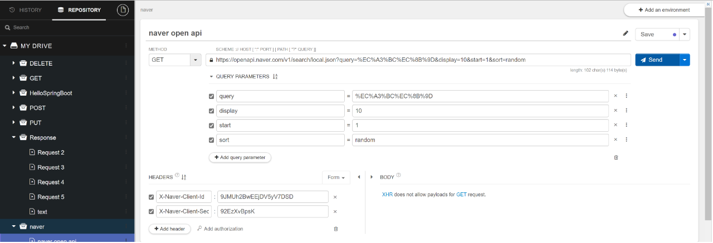Add authorization
713x243 pixels.
point(220,229)
